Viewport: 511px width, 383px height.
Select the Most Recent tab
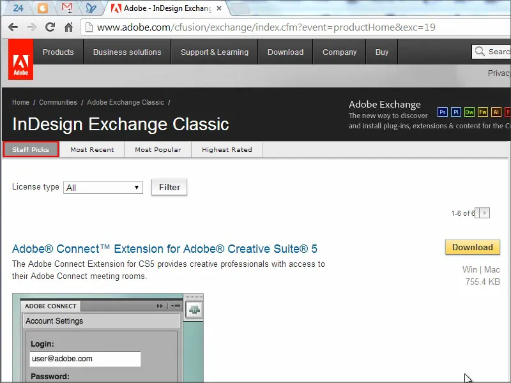tap(92, 150)
